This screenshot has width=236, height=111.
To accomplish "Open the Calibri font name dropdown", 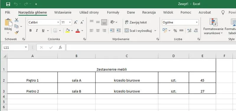I will click(x=58, y=23).
